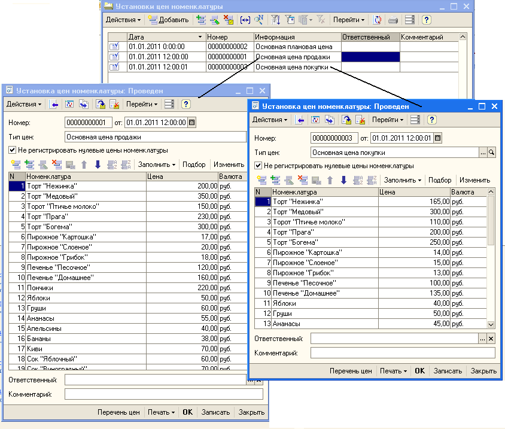505x429 pixels.
Task: Click the add-row icon in the left document table toolbar
Action: coord(16,165)
